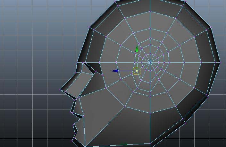Click the blue Z-axis move arrow
This screenshot has width=226, height=147.
(x=114, y=71)
